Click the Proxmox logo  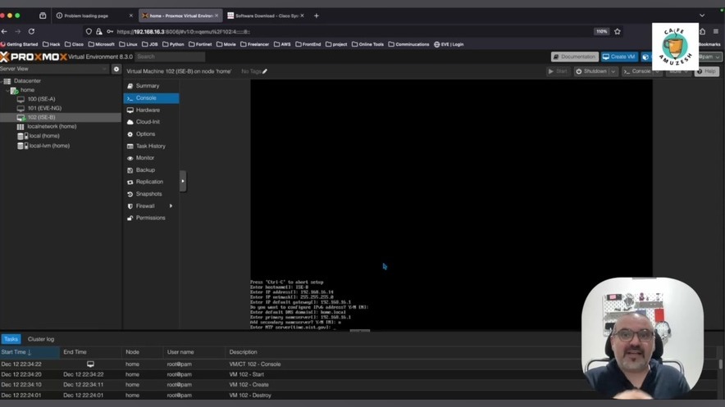point(34,57)
